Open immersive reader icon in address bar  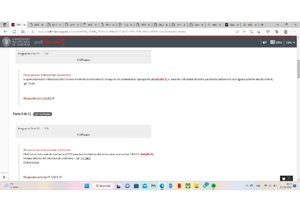pyautogui.click(x=251, y=31)
